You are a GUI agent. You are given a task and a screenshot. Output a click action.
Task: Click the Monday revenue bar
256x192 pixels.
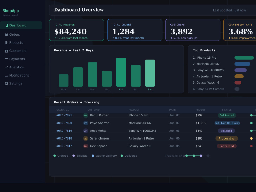(63, 80)
